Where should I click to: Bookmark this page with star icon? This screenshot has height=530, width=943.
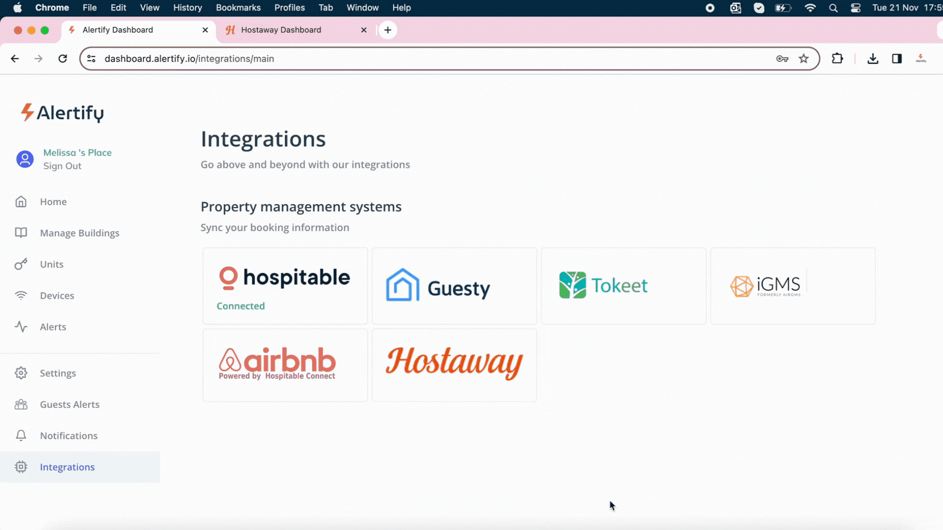pos(804,58)
